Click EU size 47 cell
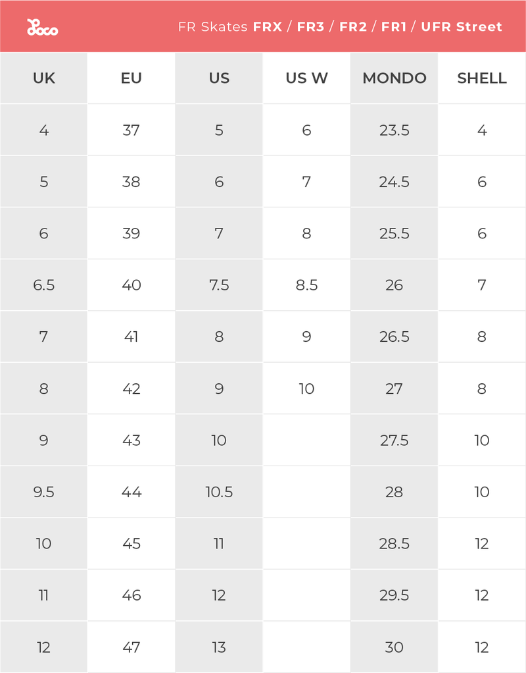The height and width of the screenshot is (673, 526). click(131, 647)
